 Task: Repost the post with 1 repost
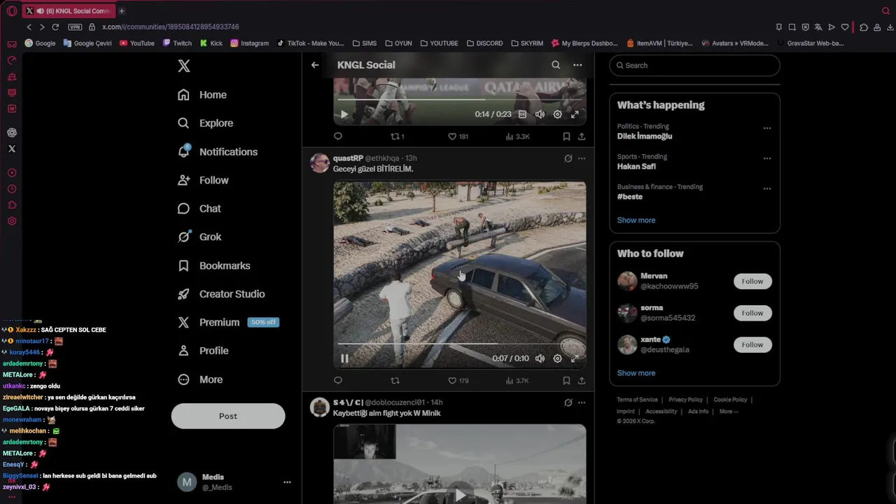[x=397, y=136]
